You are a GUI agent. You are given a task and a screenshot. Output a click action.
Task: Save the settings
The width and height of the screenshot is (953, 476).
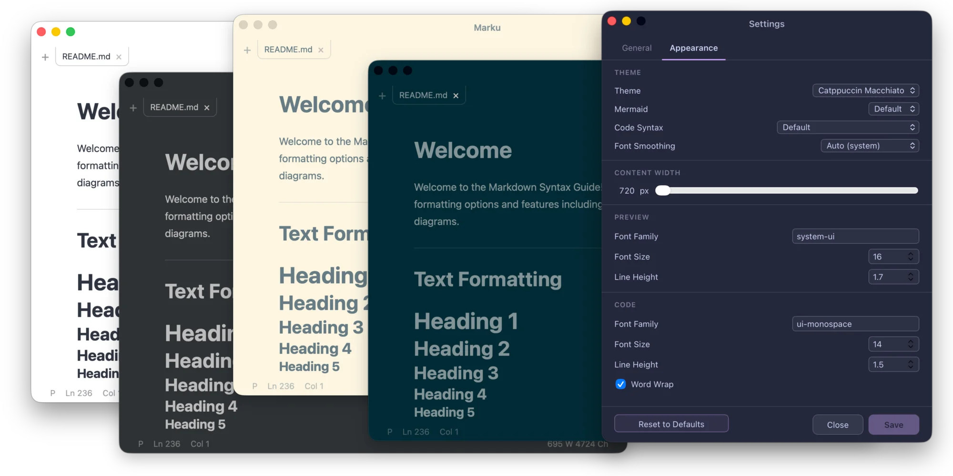[893, 425]
